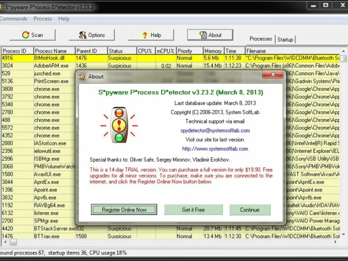
Task: Switch to the Startup tab
Action: pos(285,40)
